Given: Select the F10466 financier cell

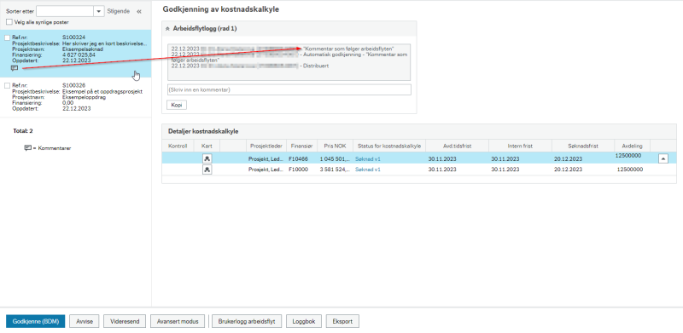Looking at the screenshot, I should click(298, 159).
